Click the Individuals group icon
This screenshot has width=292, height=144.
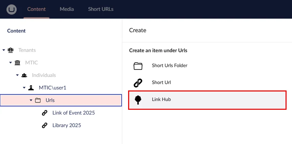(24, 75)
